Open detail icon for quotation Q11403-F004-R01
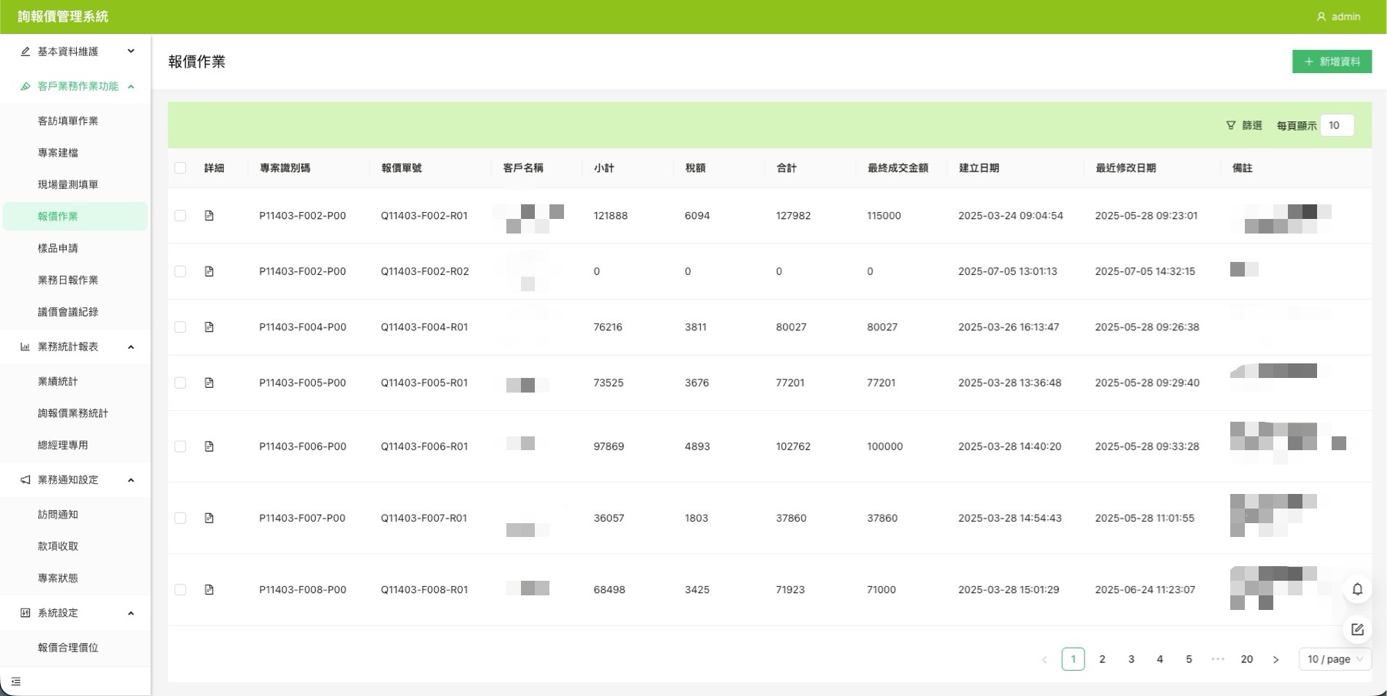This screenshot has height=696, width=1387. coord(209,327)
